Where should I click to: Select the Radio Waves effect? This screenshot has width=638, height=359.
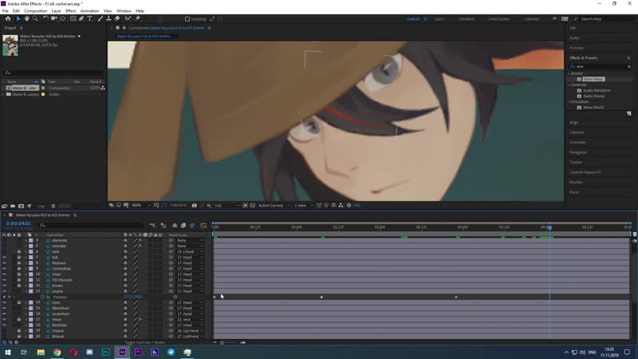tap(593, 96)
